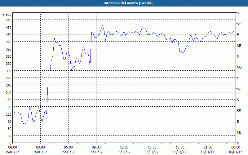
Task: Select the "N" compass label level with 360
Action: point(238,56)
